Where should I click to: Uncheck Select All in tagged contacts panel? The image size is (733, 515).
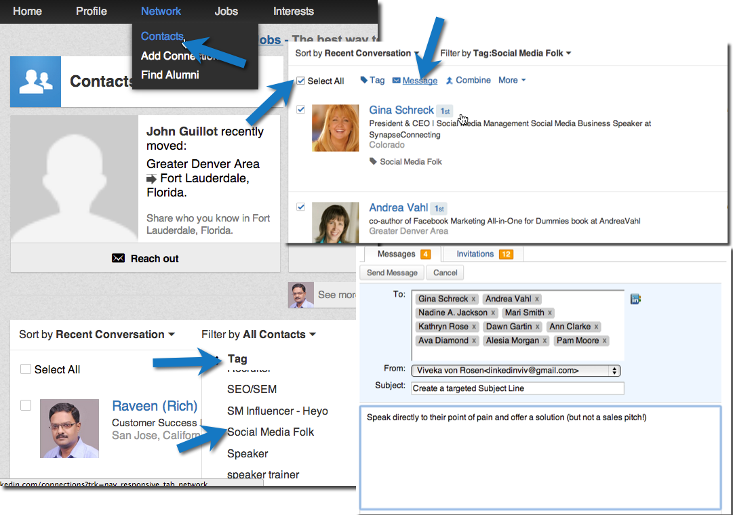(x=300, y=81)
